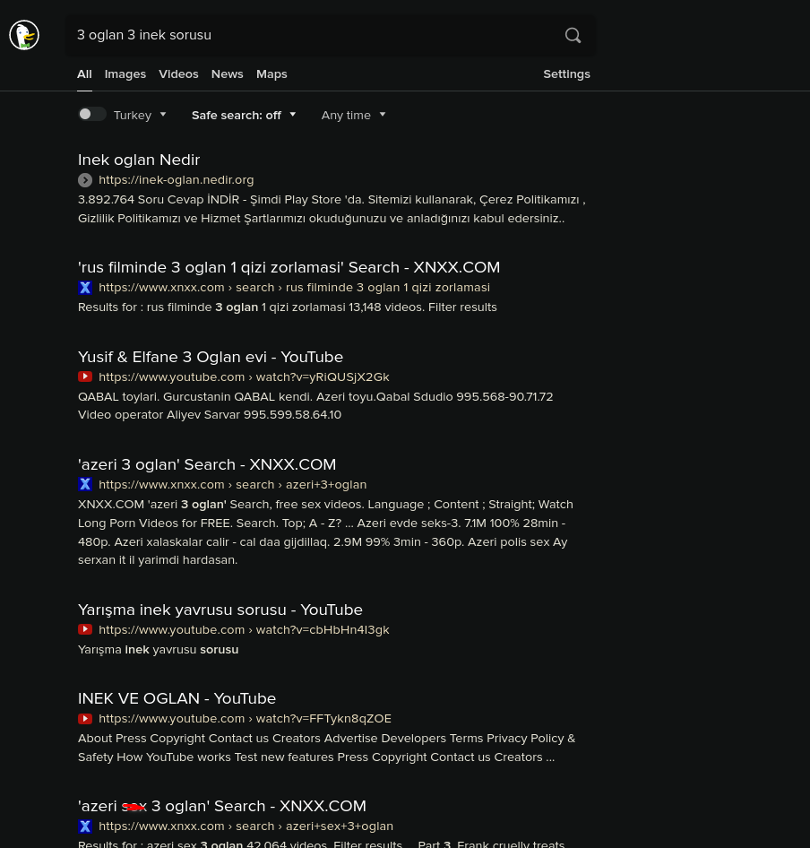
Task: Click the magnifying glass search icon
Action: pyautogui.click(x=573, y=35)
